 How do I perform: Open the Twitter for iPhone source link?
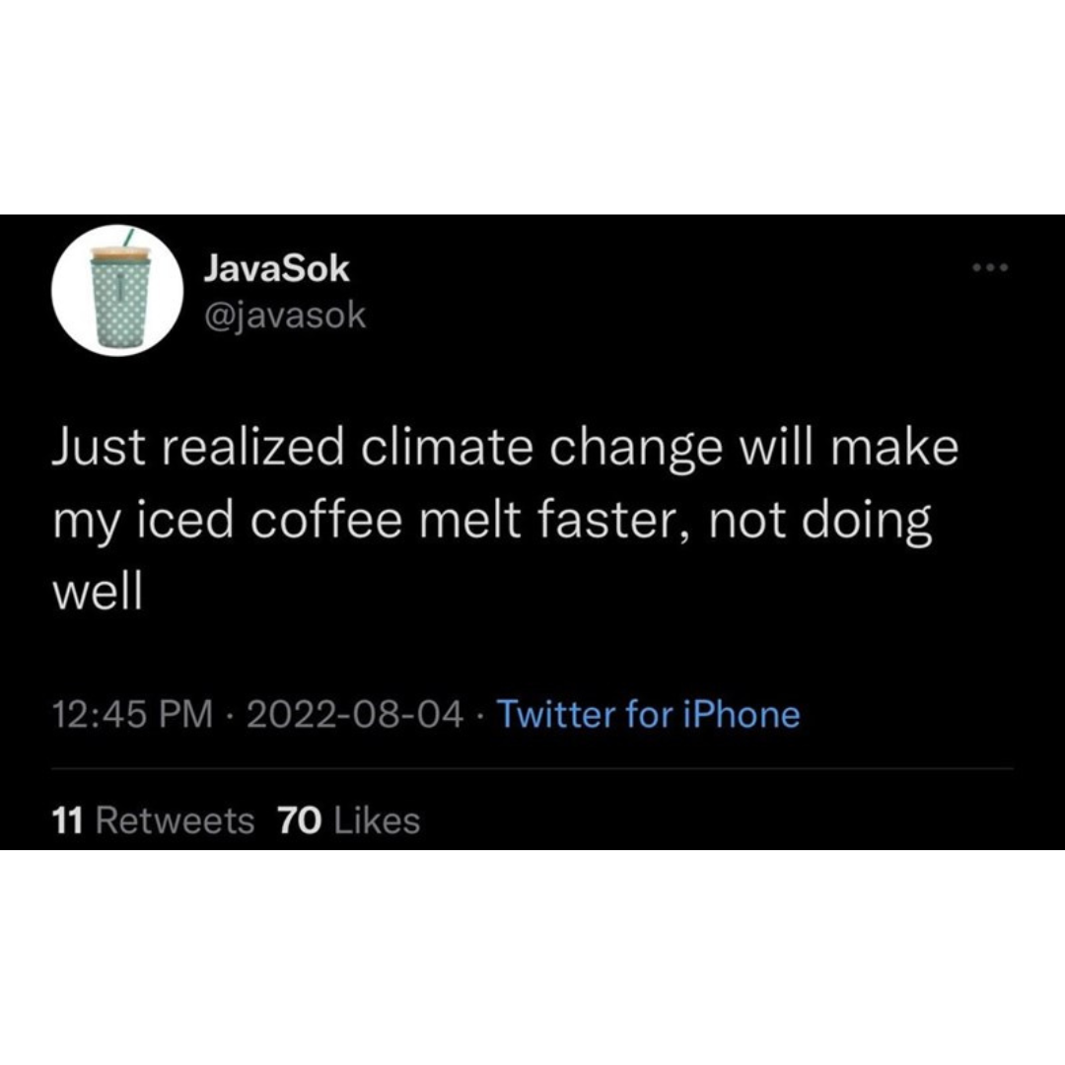(649, 714)
